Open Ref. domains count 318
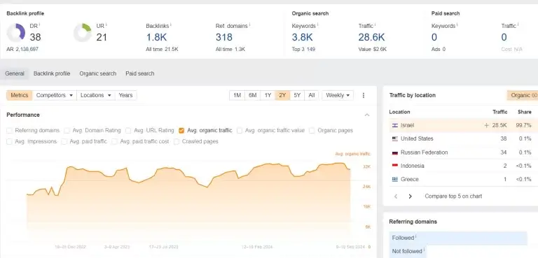The width and height of the screenshot is (538, 258). click(224, 37)
